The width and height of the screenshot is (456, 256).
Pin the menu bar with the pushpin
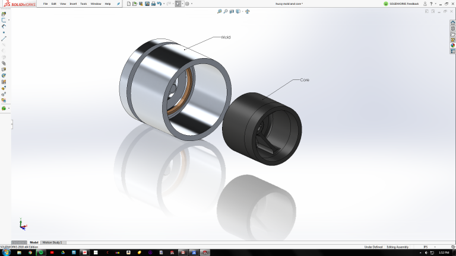[118, 4]
